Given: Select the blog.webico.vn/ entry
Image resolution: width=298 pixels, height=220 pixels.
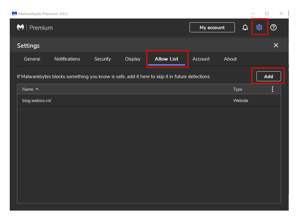Looking at the screenshot, I should (x=149, y=100).
